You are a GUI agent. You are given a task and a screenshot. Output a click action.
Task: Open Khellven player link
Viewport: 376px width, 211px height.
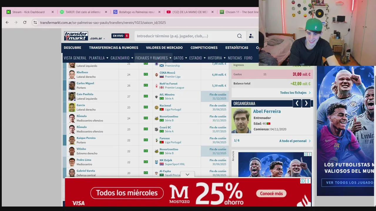82,72
